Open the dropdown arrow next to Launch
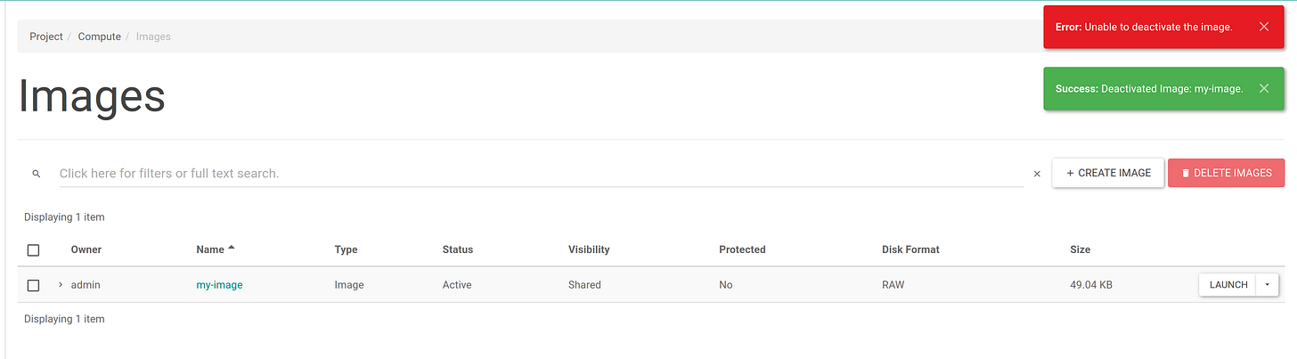Screen dimensions: 1297x359 (x=1267, y=285)
